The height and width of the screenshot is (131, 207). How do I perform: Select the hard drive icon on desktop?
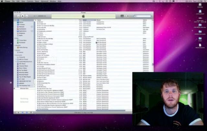(x=200, y=5)
